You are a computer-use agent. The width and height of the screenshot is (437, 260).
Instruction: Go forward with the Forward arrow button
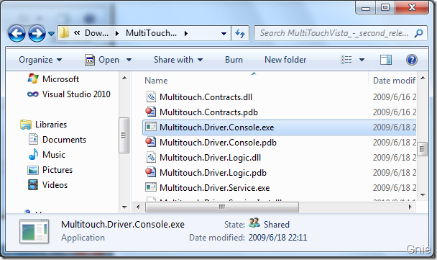pyautogui.click(x=37, y=34)
